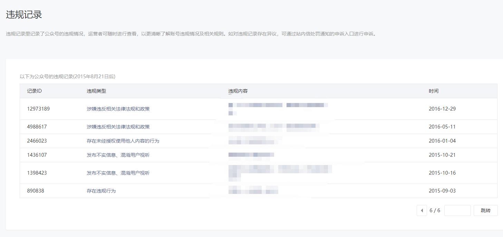Select record ID 12973189
Image resolution: width=503 pixels, height=237 pixels.
coord(38,109)
